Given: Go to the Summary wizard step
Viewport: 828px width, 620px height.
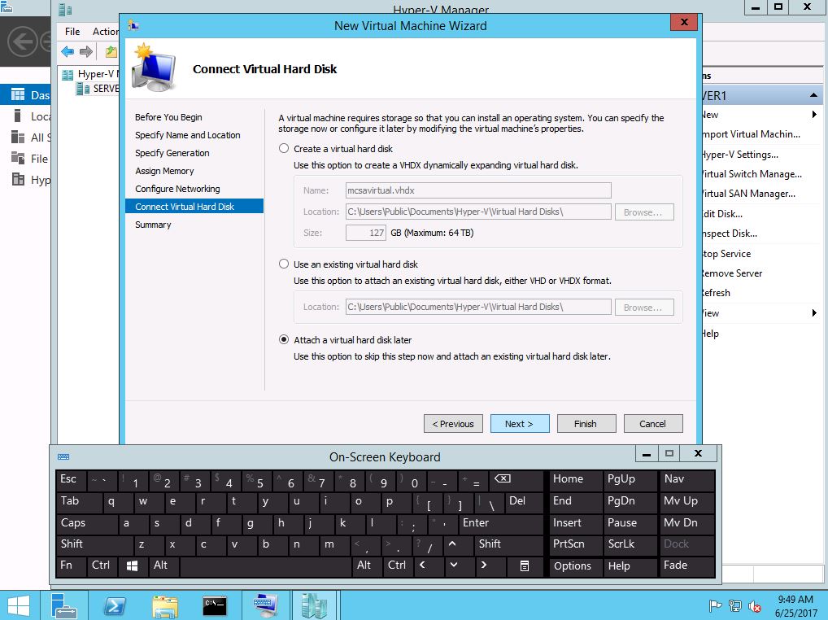Looking at the screenshot, I should (x=153, y=225).
